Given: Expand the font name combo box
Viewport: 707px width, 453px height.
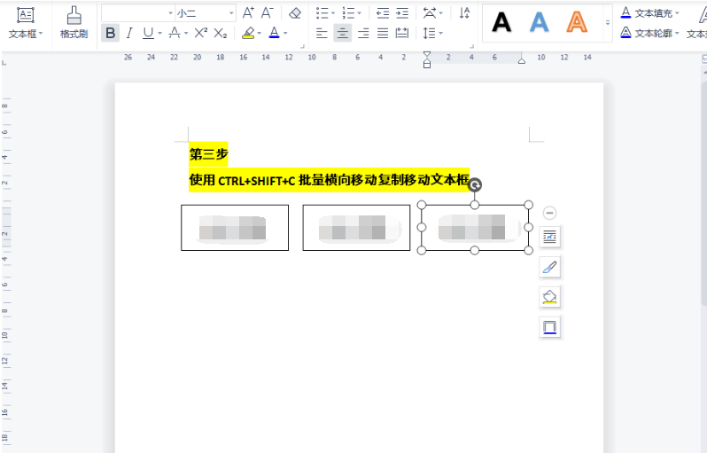Looking at the screenshot, I should click(170, 13).
